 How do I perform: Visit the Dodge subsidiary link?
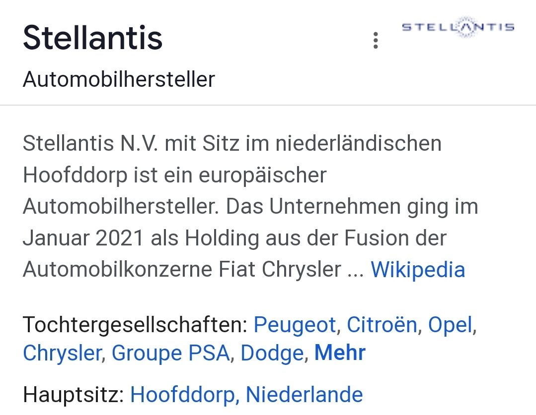pyautogui.click(x=272, y=353)
